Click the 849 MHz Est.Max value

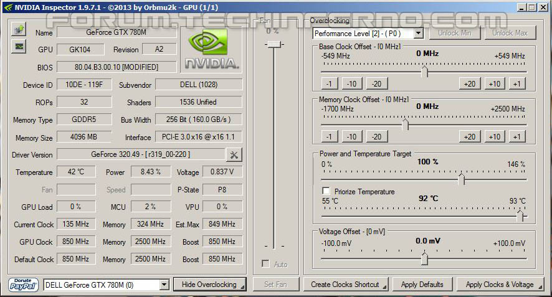tap(222, 224)
